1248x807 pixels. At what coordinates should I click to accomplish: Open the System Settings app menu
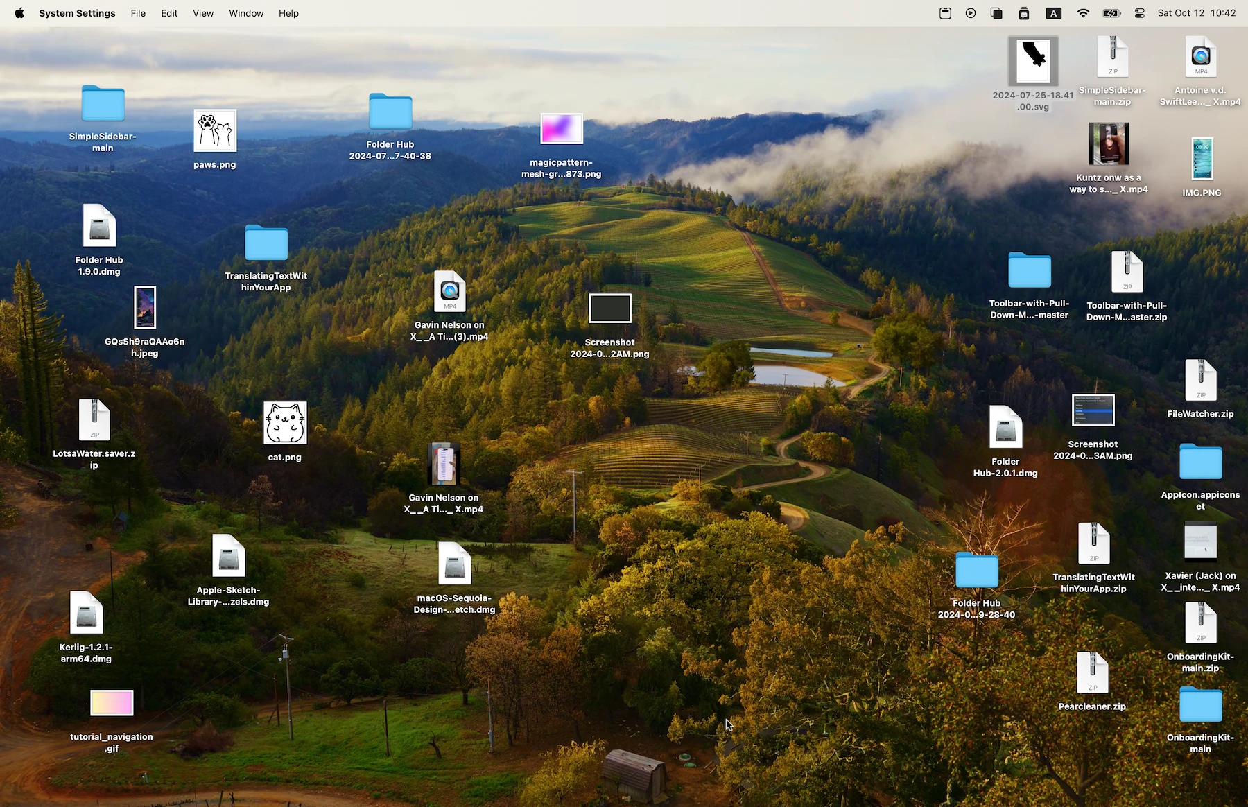point(77,13)
